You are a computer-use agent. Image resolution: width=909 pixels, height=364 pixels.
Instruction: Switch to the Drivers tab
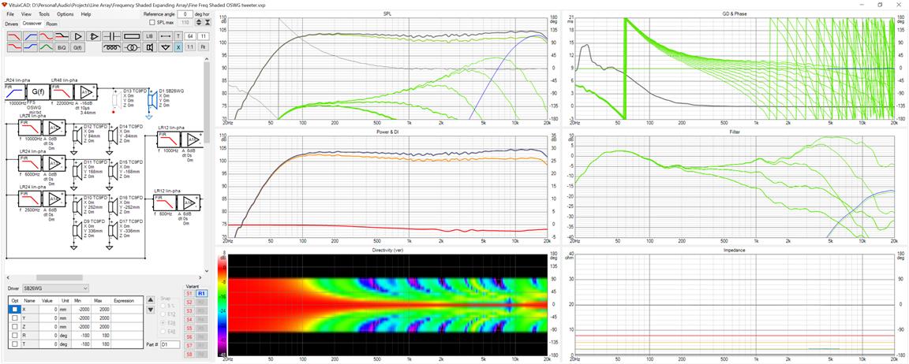click(12, 24)
